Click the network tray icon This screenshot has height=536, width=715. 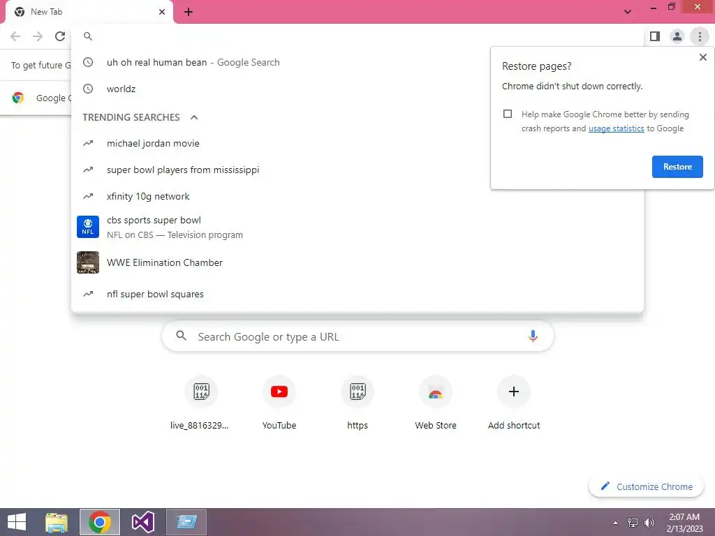click(x=633, y=523)
